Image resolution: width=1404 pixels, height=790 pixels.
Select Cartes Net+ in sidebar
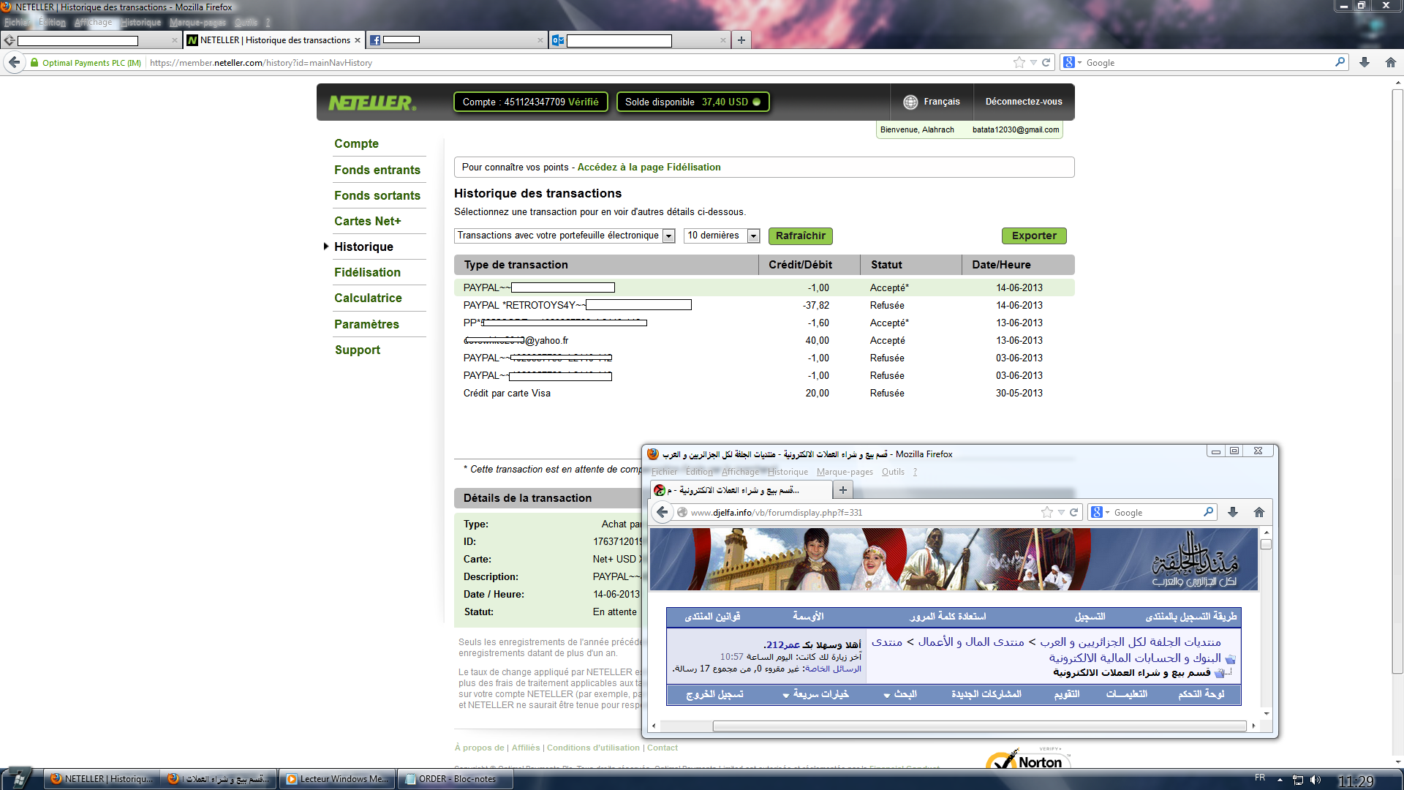tap(368, 221)
